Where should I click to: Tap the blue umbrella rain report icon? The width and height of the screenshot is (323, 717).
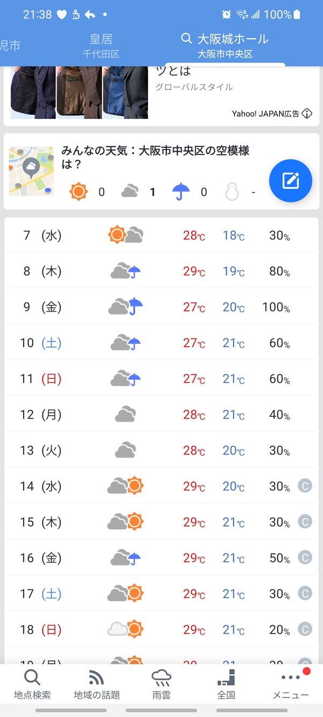(181, 191)
